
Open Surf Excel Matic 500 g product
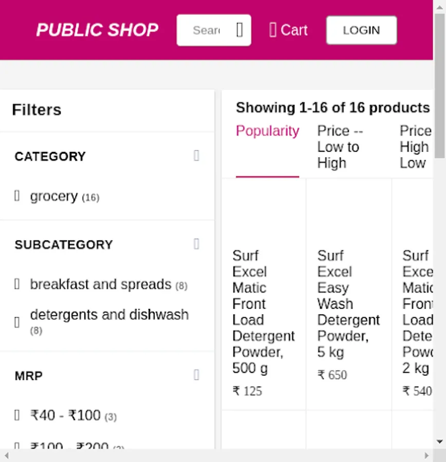click(263, 311)
